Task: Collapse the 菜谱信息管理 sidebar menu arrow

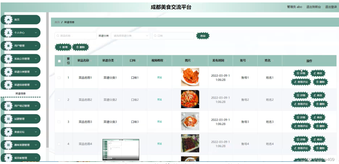Action: tap(36, 85)
